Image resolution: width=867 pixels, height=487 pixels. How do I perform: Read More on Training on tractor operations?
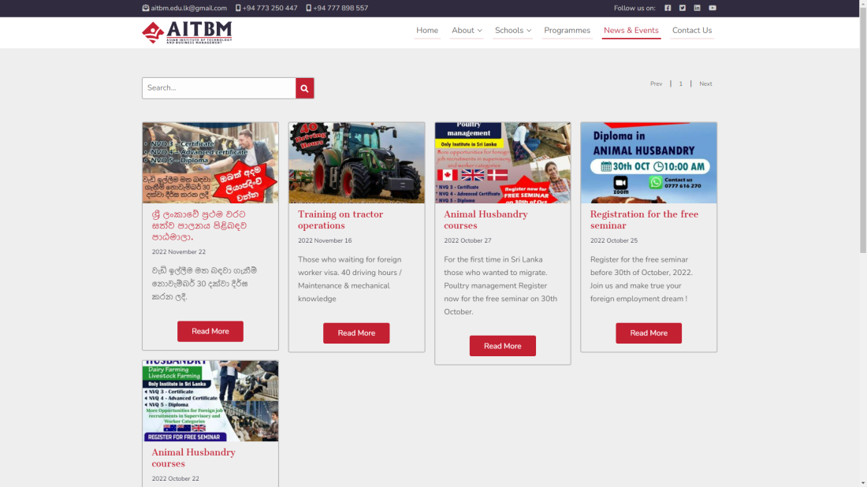point(356,333)
